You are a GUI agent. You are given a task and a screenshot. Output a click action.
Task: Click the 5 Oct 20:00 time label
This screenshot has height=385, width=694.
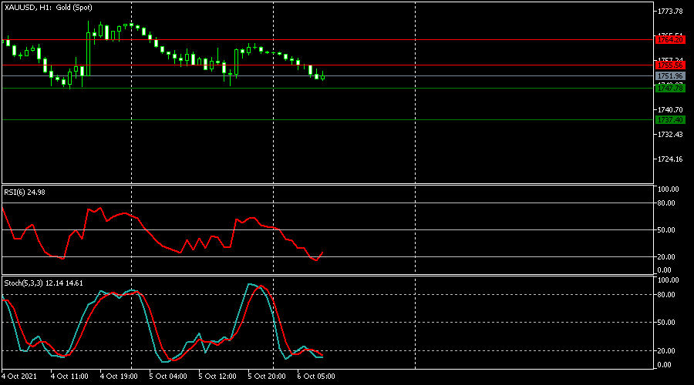pyautogui.click(x=267, y=377)
